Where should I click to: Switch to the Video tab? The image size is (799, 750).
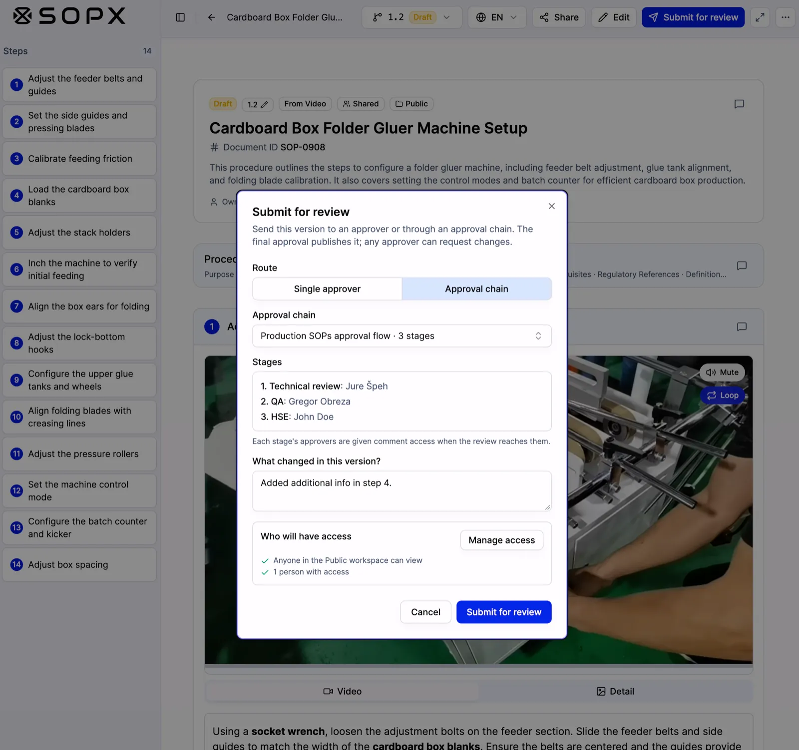click(342, 691)
